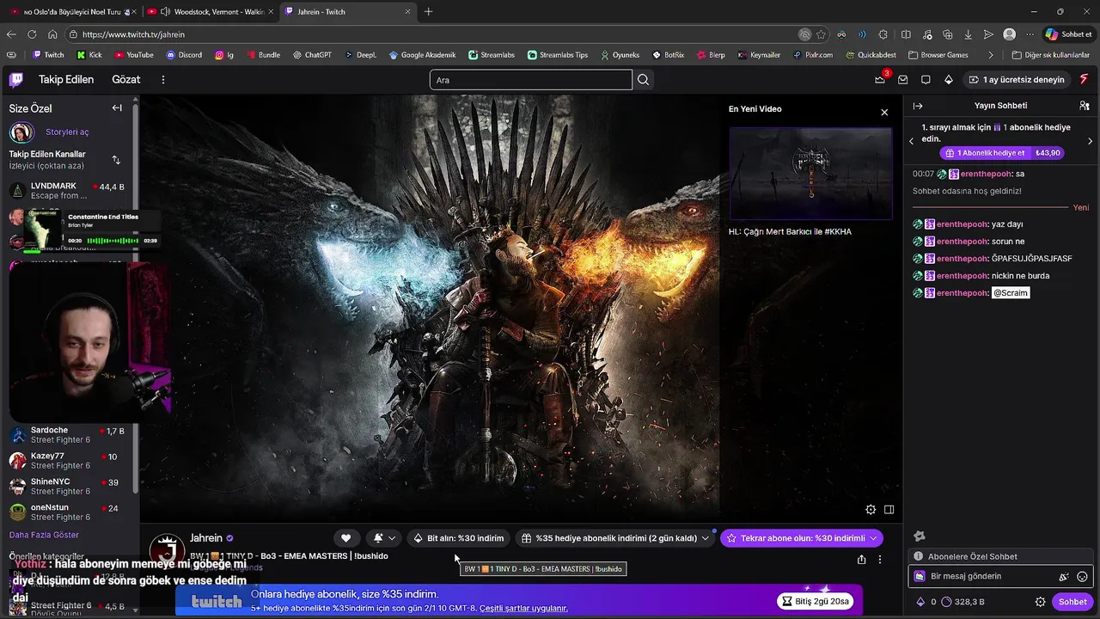Send message with the Sohbet button
This screenshot has width=1100, height=619.
(1072, 602)
